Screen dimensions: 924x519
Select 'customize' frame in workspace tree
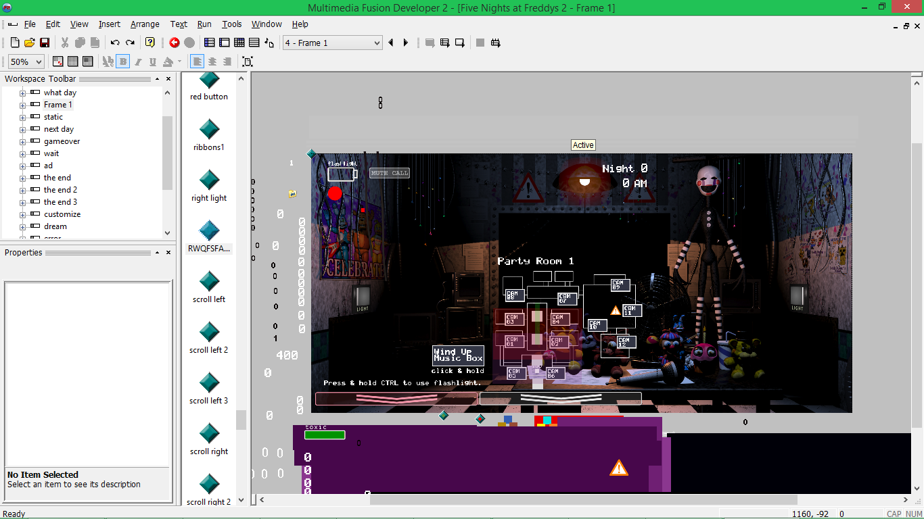pyautogui.click(x=62, y=214)
